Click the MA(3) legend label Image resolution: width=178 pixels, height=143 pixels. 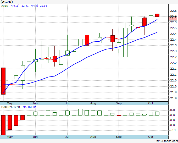pos(34,6)
